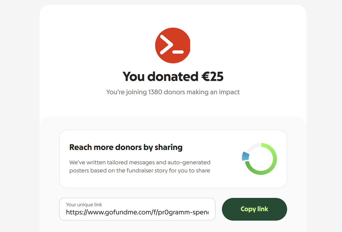Click the blue segment of the ring
This screenshot has width=342, height=232.
pyautogui.click(x=246, y=156)
